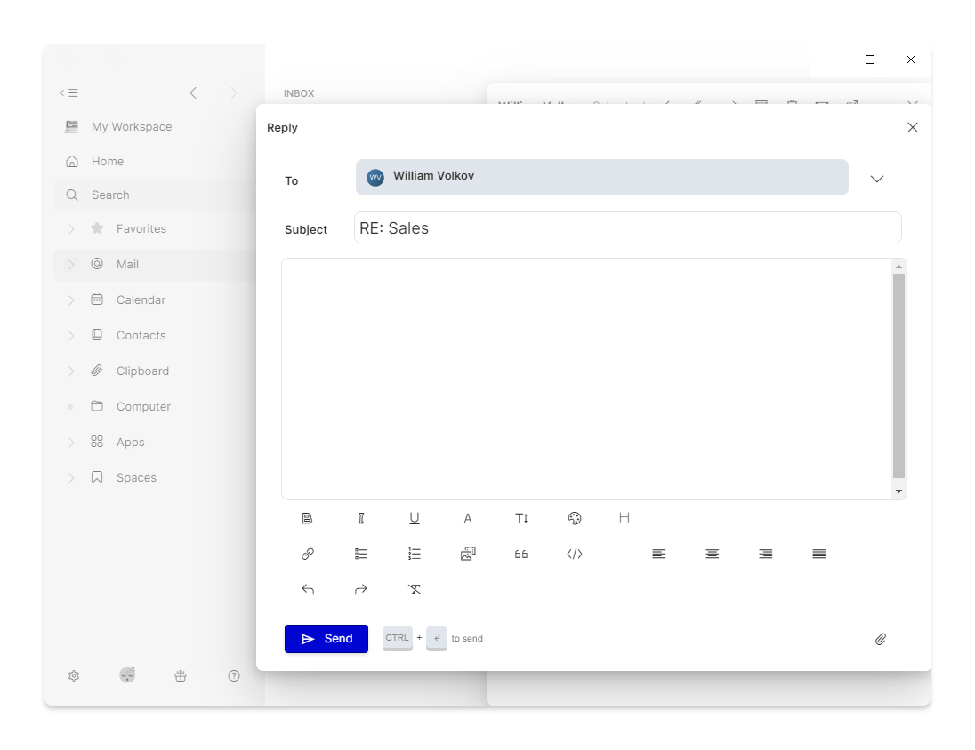Image resolution: width=975 pixels, height=750 pixels.
Task: Insert a numbered list
Action: pyautogui.click(x=415, y=554)
